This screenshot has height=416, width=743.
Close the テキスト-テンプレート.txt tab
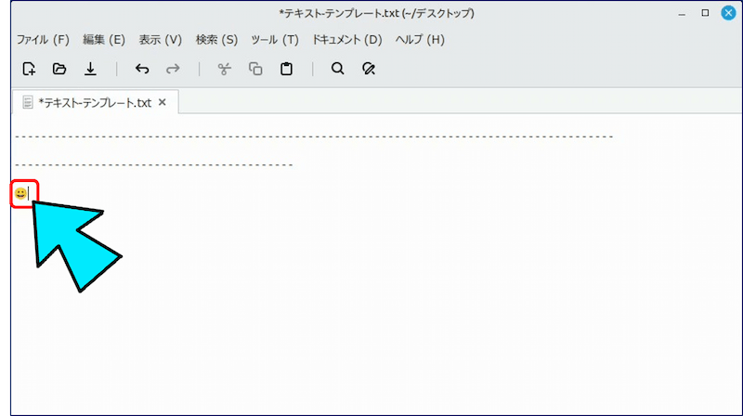coord(163,102)
